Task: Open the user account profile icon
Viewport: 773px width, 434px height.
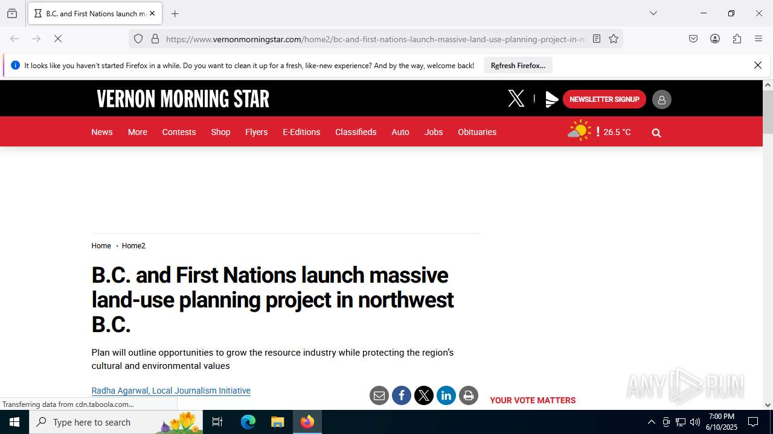Action: pos(662,99)
